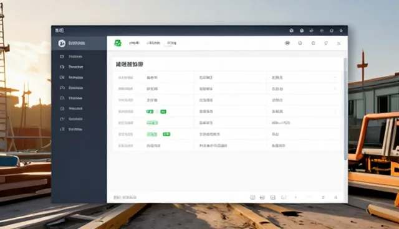Image resolution: width=399 pixels, height=229 pixels.
Task: Switch to the third header tab
Action: click(172, 43)
